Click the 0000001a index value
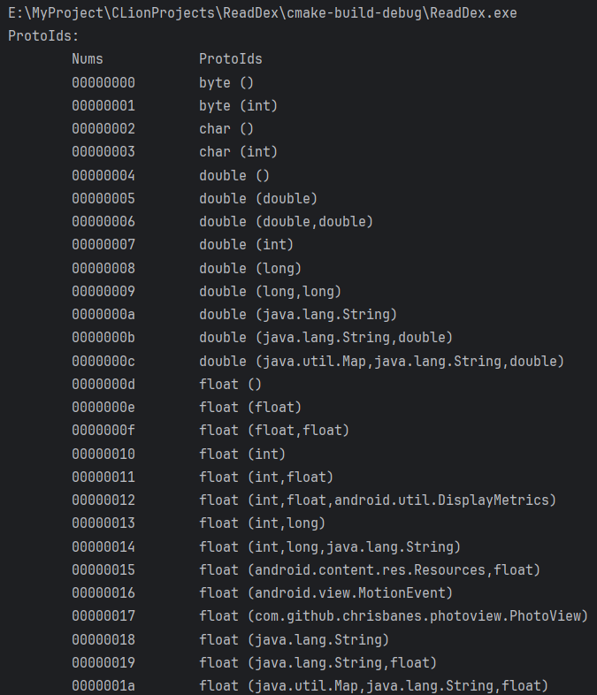 pyautogui.click(x=103, y=685)
